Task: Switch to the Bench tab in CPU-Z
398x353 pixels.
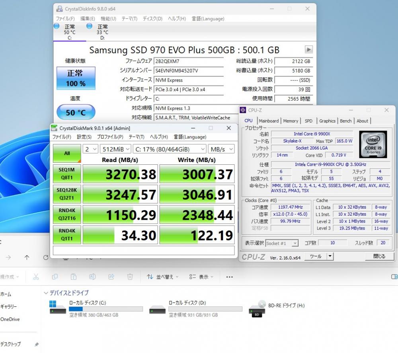Action: pos(345,121)
